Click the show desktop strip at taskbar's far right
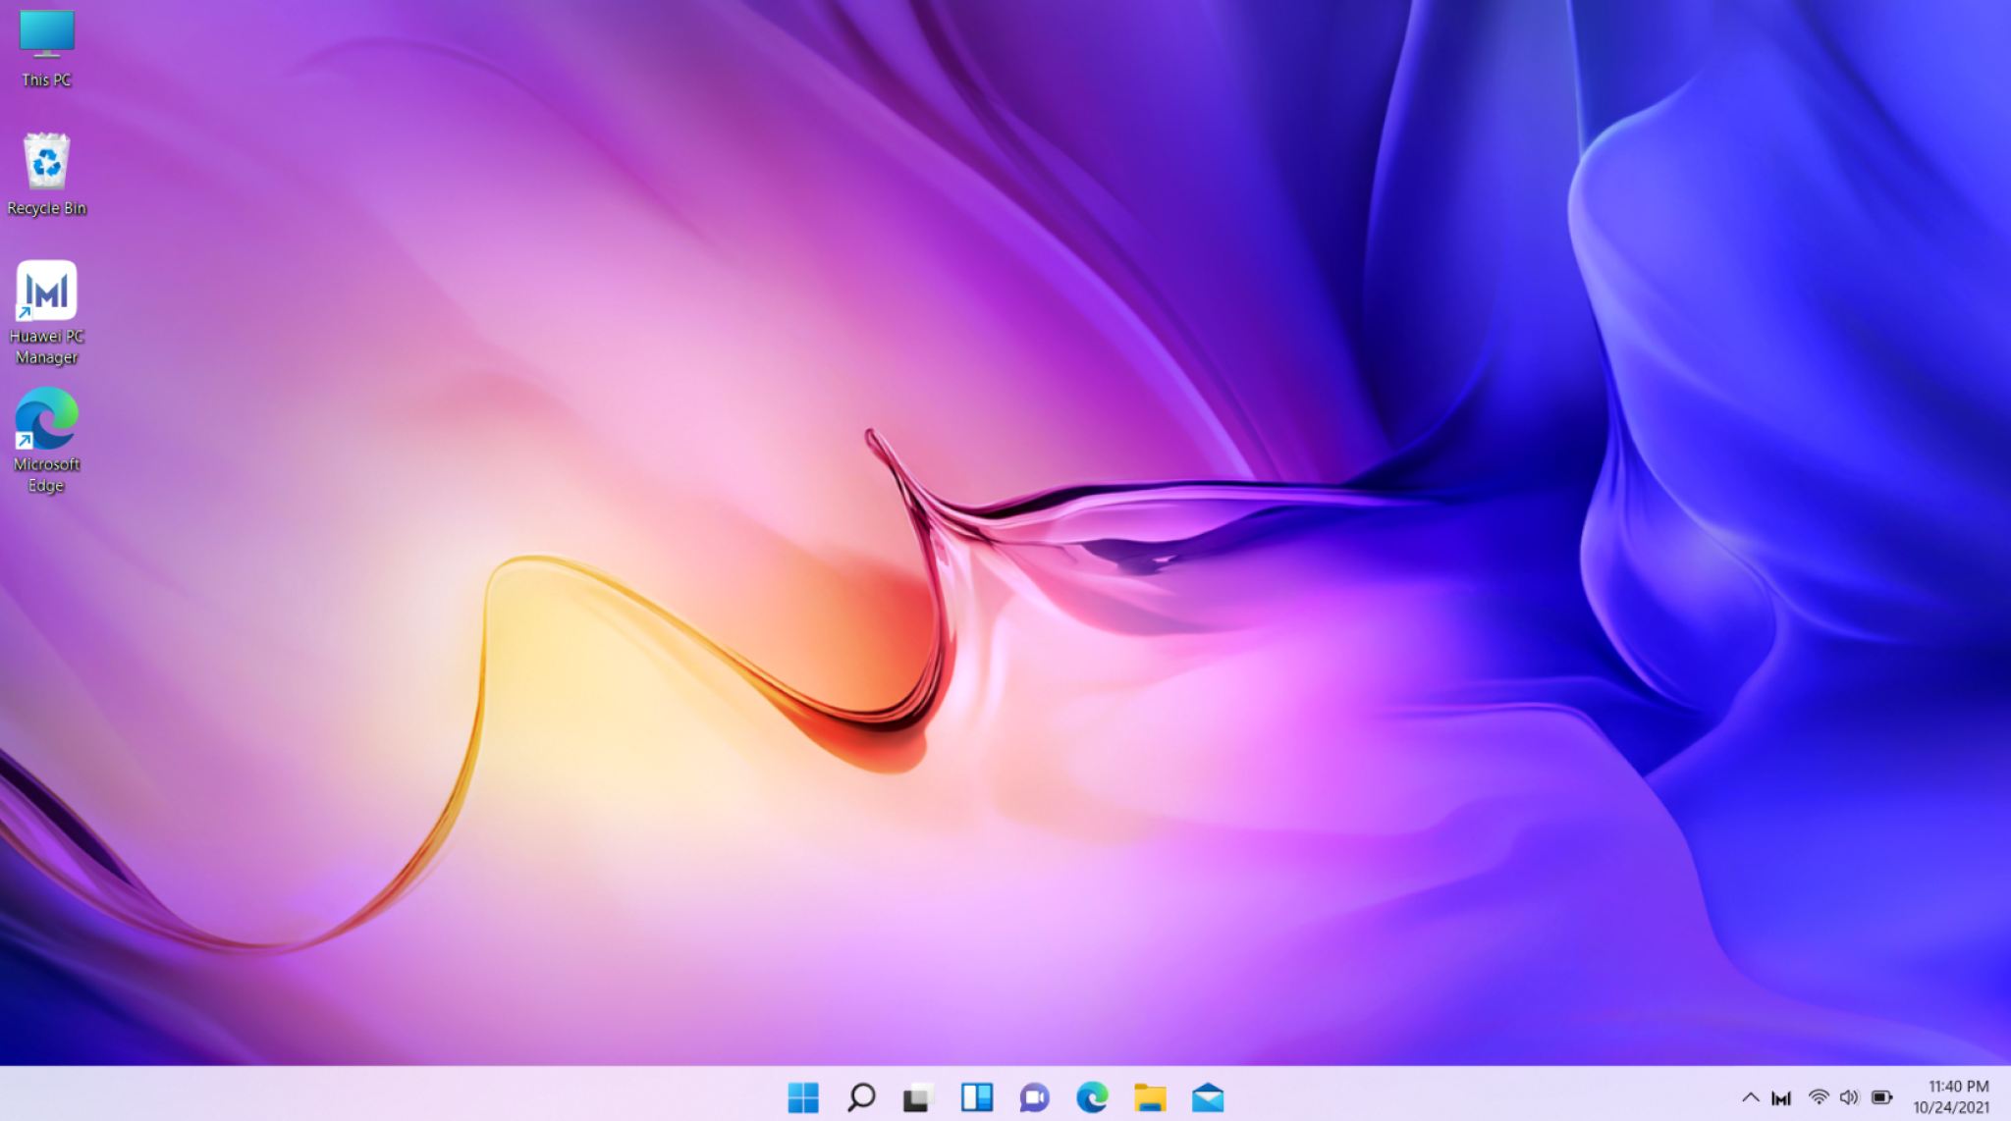 (2007, 1097)
